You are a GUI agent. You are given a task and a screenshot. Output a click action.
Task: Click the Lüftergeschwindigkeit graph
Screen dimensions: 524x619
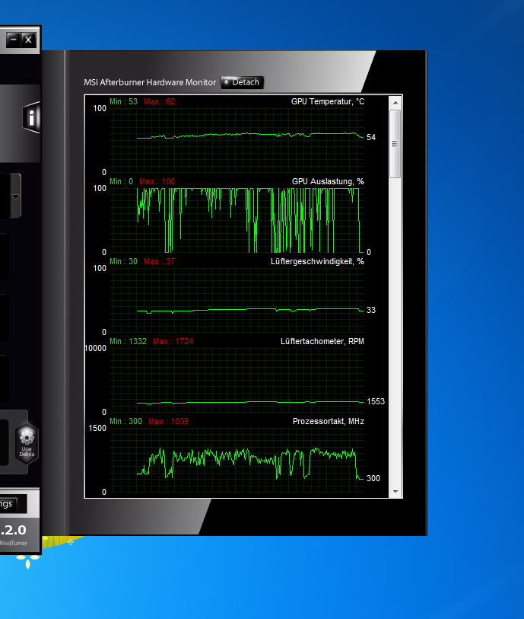point(237,300)
